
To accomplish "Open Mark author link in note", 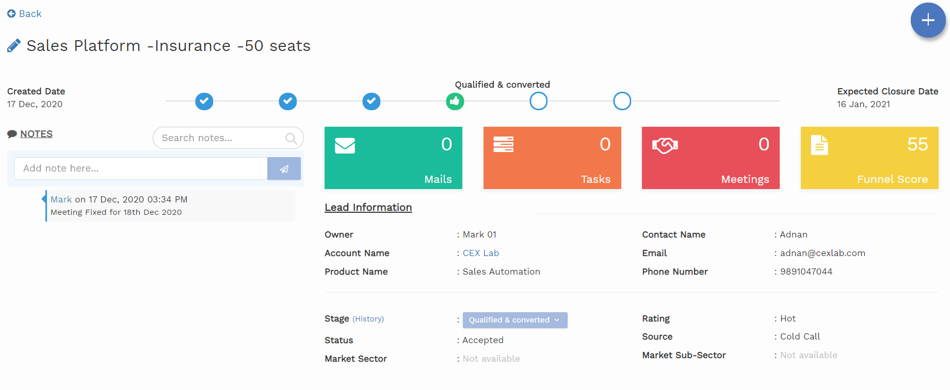I will tap(61, 199).
